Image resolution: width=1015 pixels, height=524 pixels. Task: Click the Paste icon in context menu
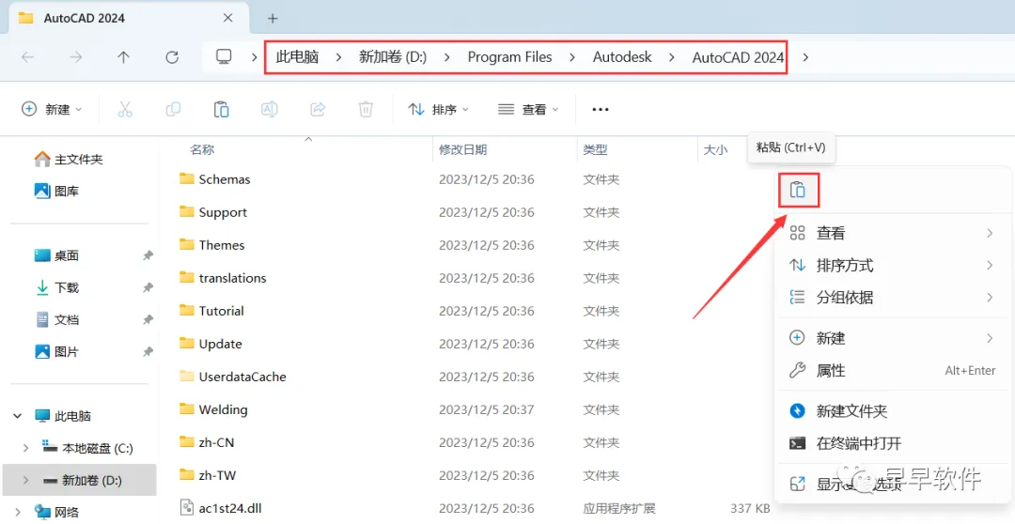coord(798,190)
